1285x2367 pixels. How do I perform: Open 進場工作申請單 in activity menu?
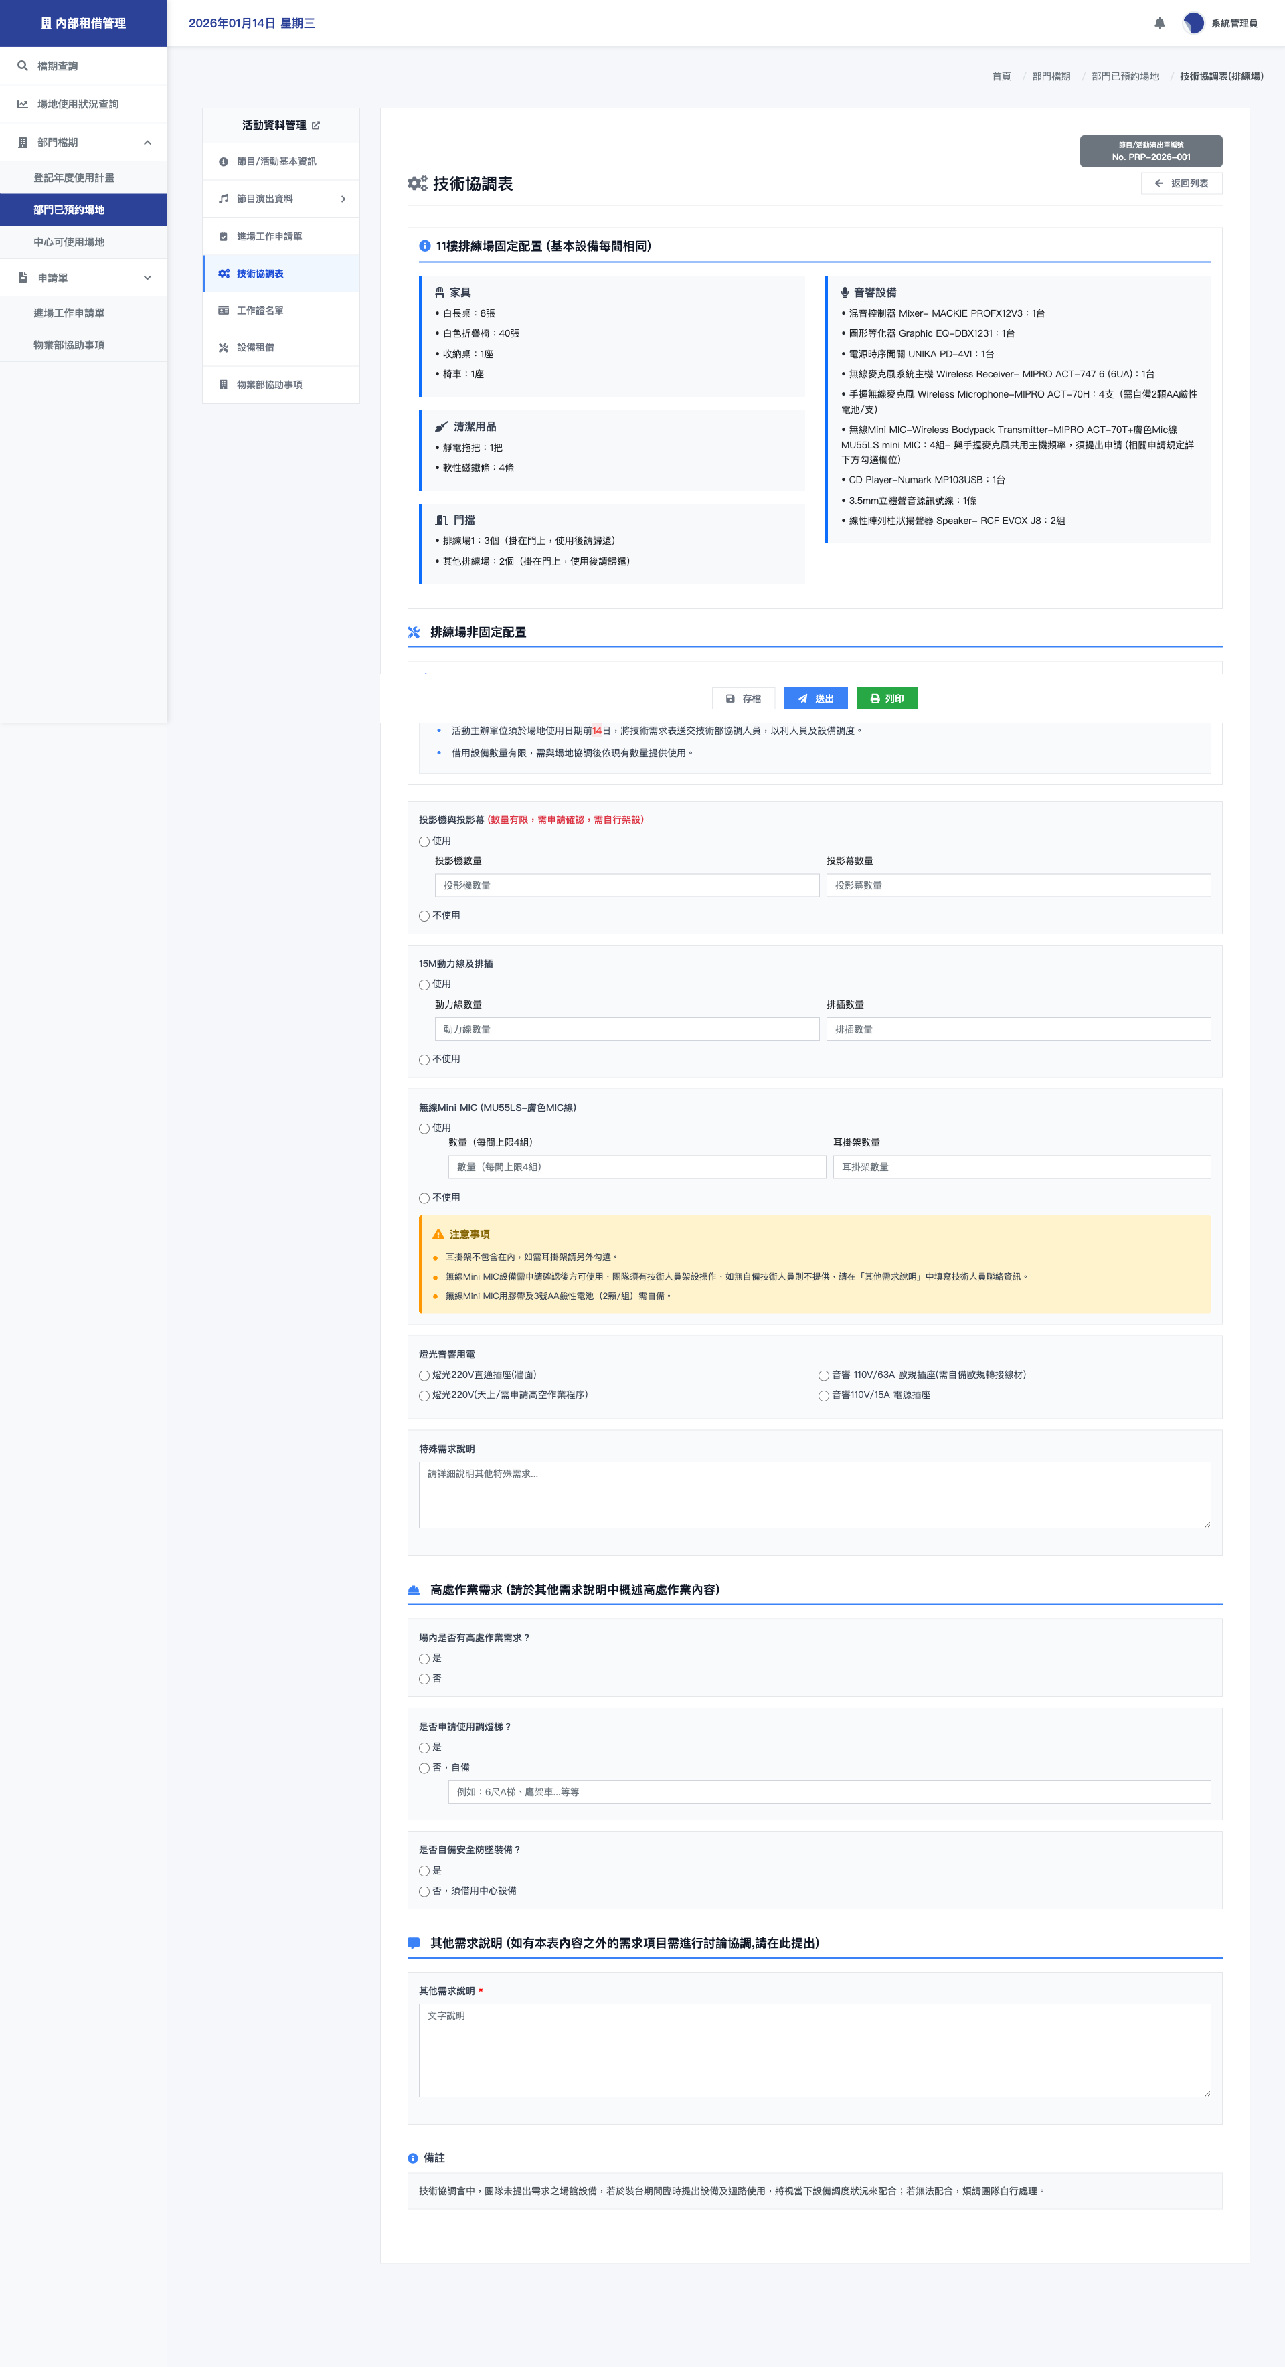tap(269, 237)
